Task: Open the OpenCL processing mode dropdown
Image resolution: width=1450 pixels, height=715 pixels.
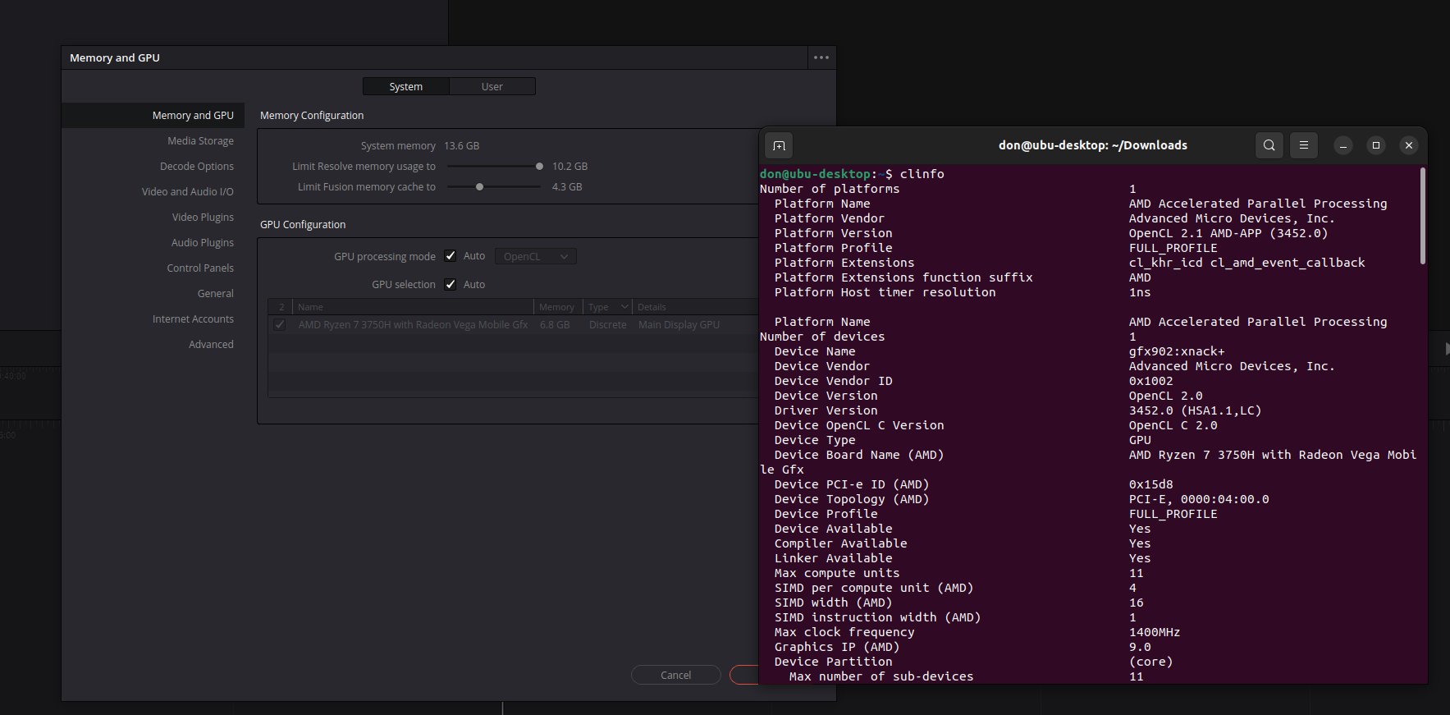Action: [x=535, y=256]
